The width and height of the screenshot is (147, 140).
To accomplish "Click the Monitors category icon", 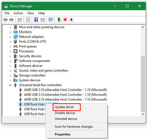I will [x=16, y=32].
